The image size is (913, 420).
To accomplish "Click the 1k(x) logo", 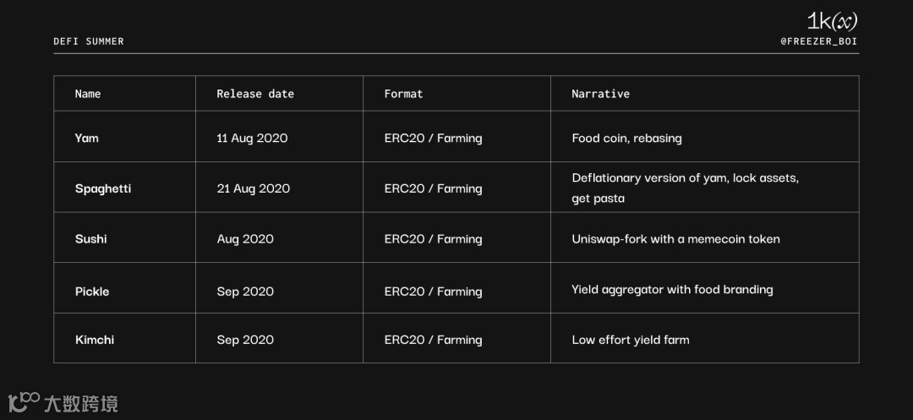I will pos(832,21).
